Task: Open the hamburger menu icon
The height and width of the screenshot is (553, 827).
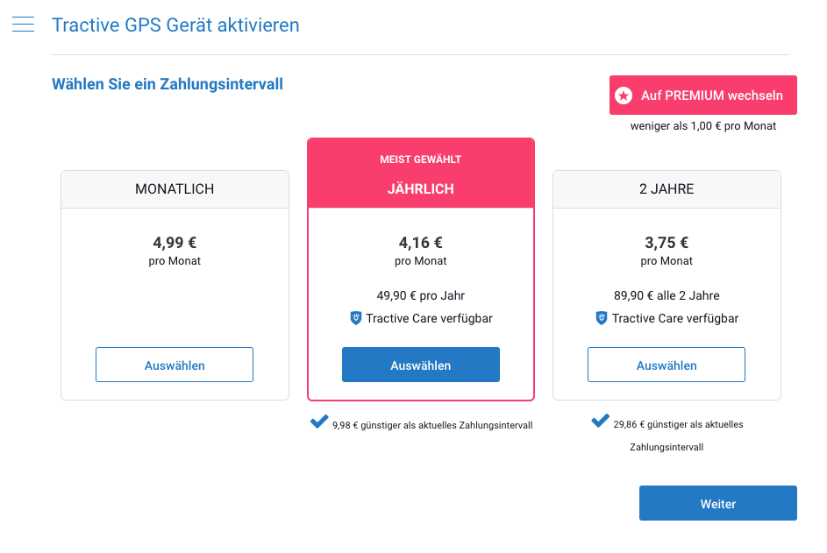Action: 23,25
